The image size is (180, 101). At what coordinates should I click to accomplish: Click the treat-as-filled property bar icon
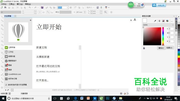click(106, 12)
